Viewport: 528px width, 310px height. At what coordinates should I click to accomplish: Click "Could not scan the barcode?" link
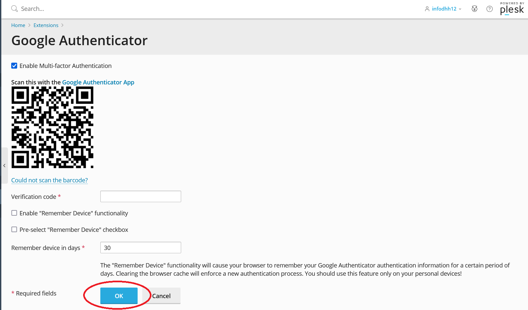pyautogui.click(x=49, y=180)
